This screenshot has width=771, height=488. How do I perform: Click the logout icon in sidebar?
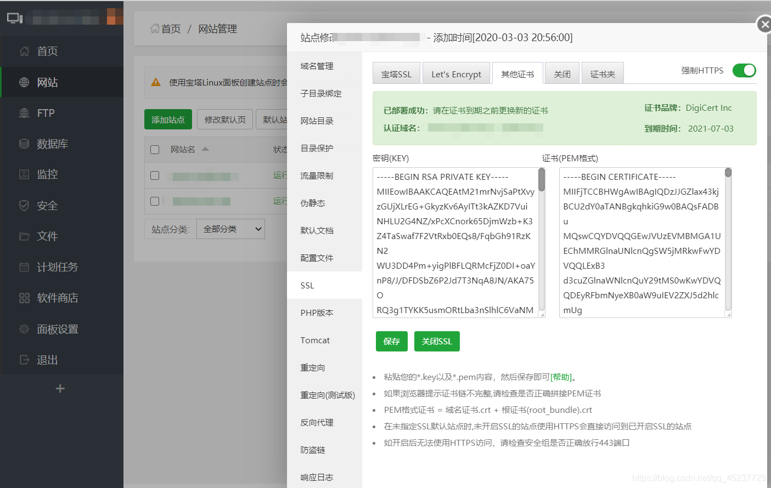(24, 360)
